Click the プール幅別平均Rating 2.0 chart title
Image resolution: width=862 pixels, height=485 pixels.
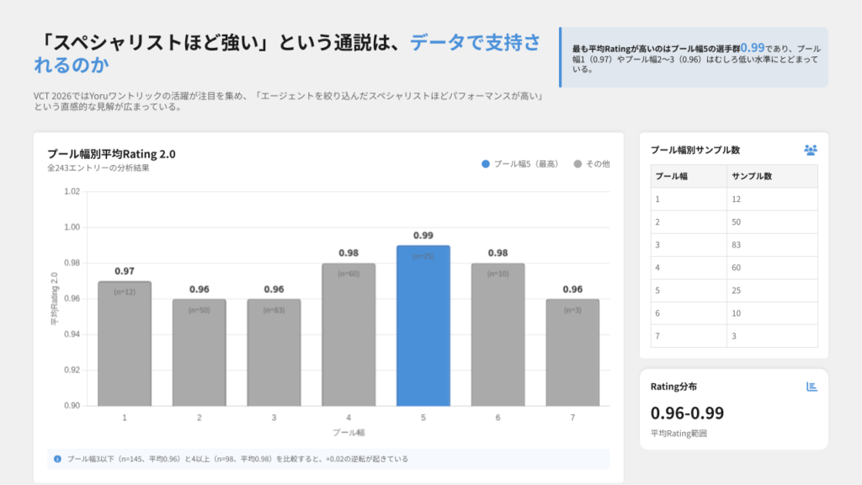point(111,153)
